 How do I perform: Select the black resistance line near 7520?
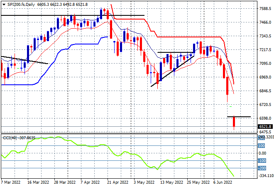pyautogui.click(x=73, y=15)
